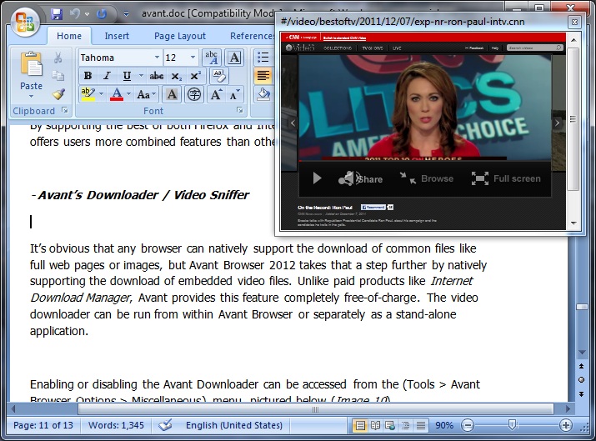The height and width of the screenshot is (441, 596).
Task: Click English (United States) language indicator
Action: (233, 425)
